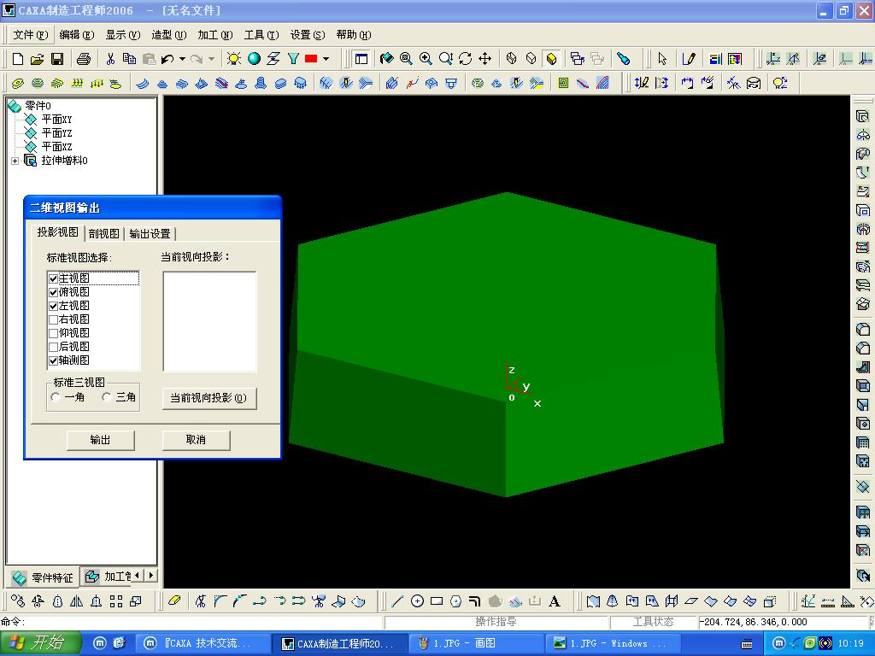Image resolution: width=875 pixels, height=656 pixels.
Task: Click the 当前视向投影(O) button
Action: (x=209, y=398)
